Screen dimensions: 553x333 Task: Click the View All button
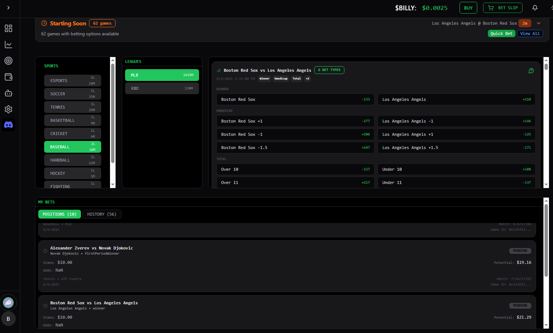click(530, 33)
